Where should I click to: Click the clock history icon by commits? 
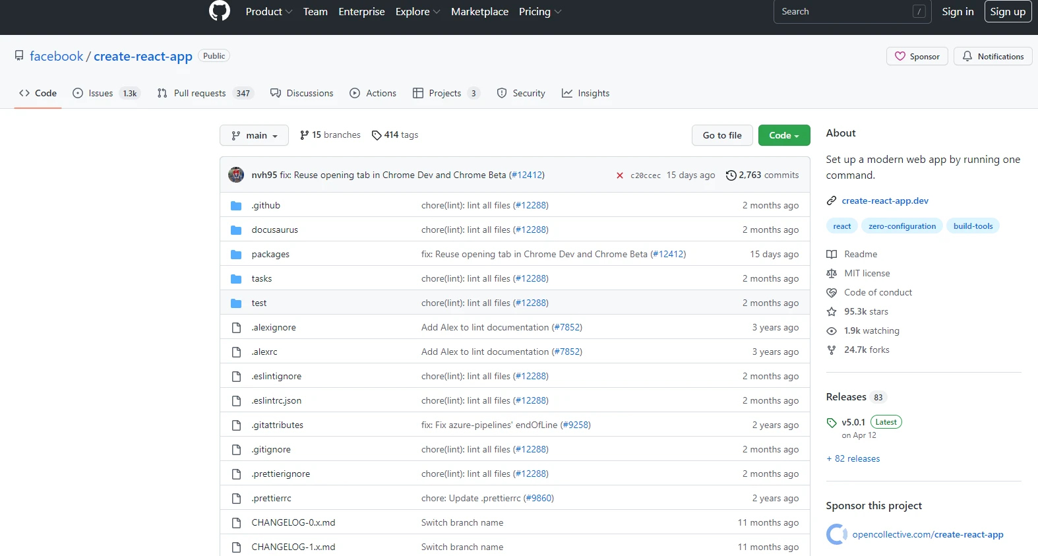point(731,175)
